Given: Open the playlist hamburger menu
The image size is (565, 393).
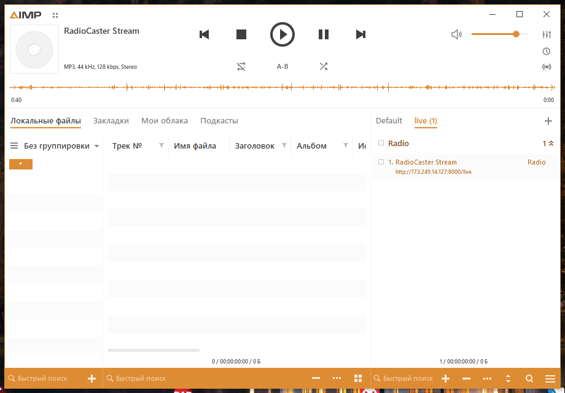Looking at the screenshot, I should (550, 379).
